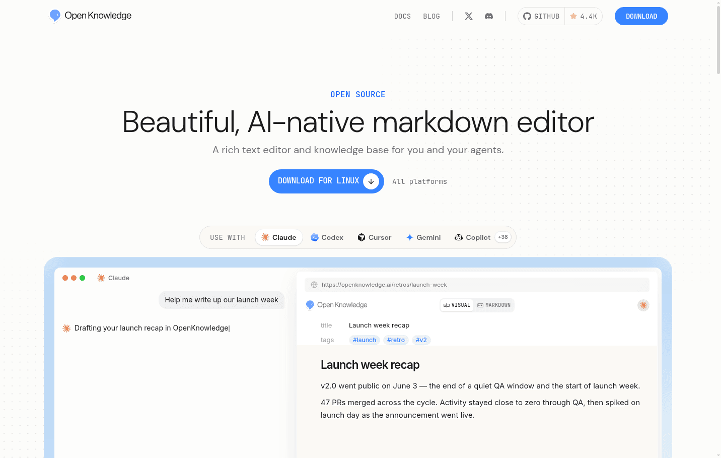Open the Discord community icon
The width and height of the screenshot is (721, 458).
(489, 16)
